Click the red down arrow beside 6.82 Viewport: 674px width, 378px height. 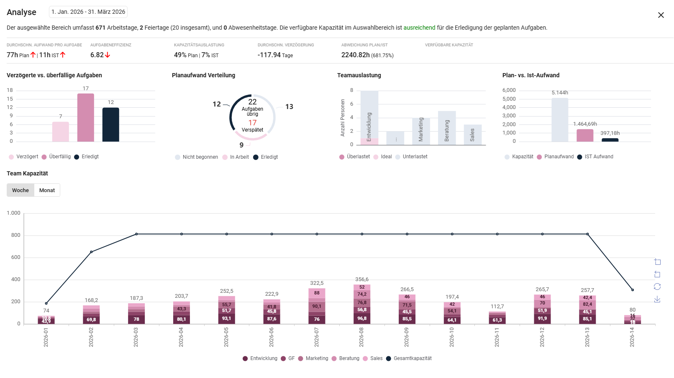point(108,55)
